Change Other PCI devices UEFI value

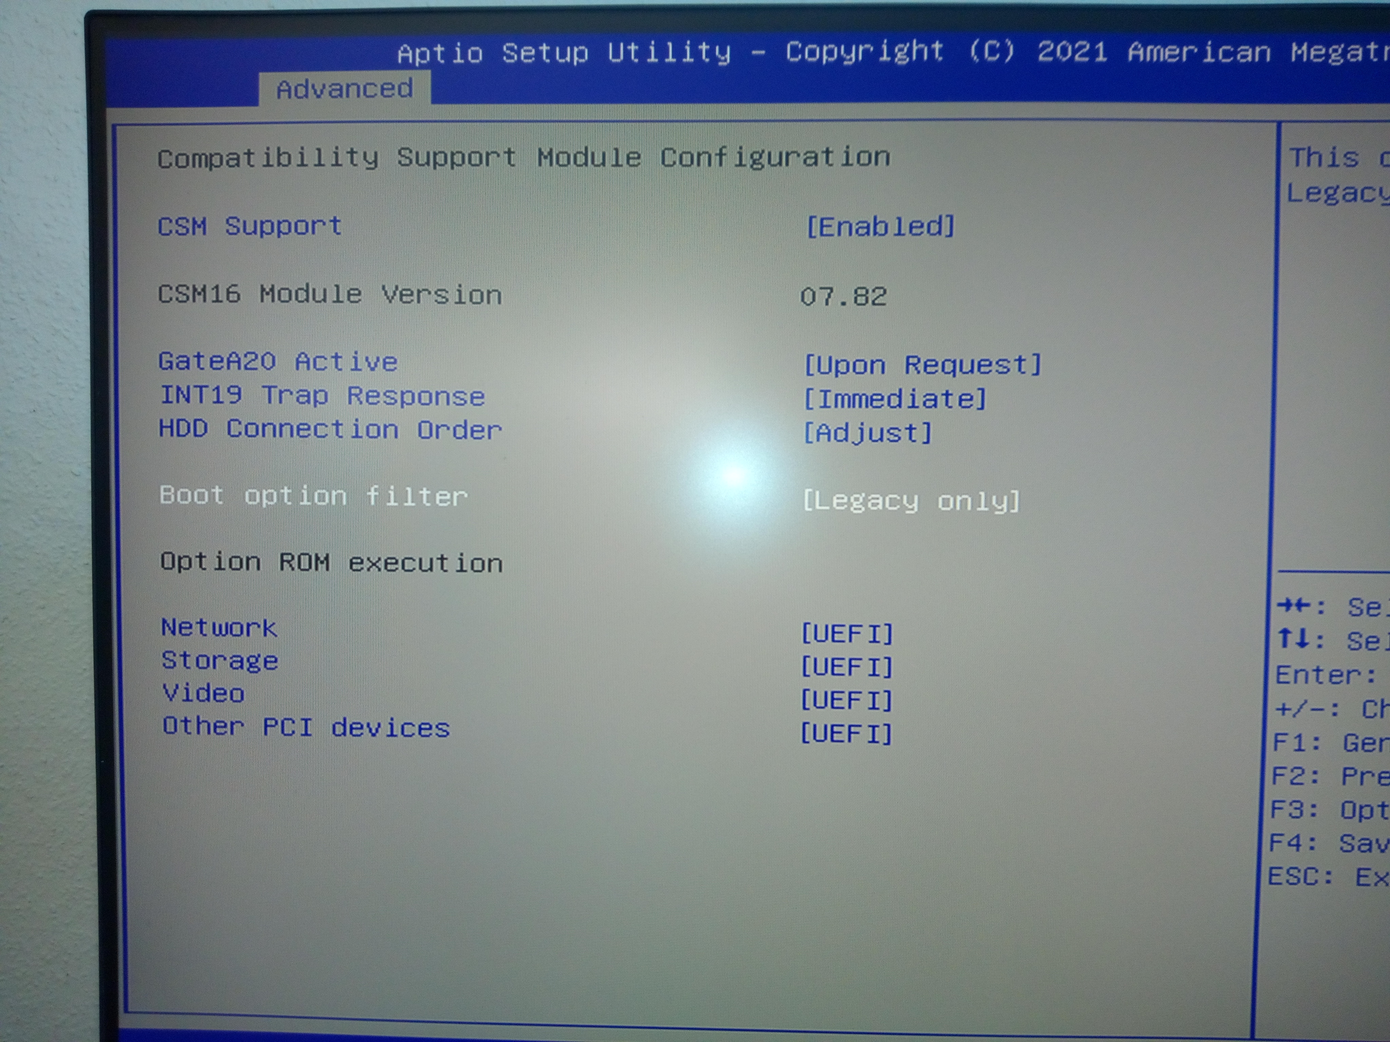(846, 734)
